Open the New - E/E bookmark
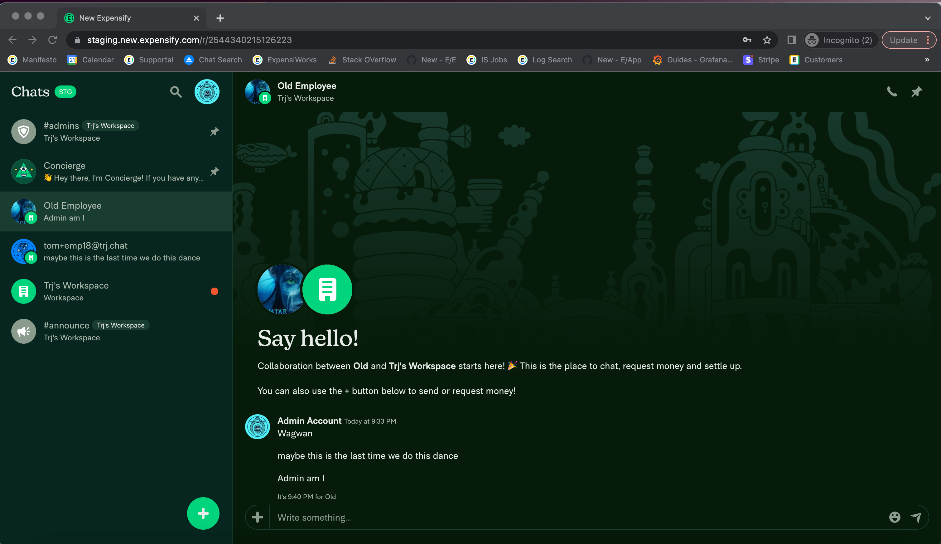 click(x=431, y=60)
